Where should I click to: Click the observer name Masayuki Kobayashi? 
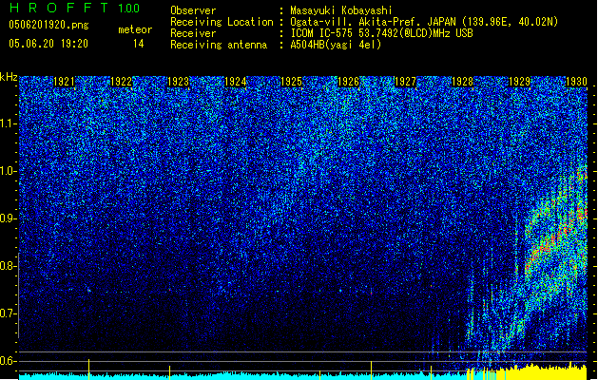coord(341,10)
